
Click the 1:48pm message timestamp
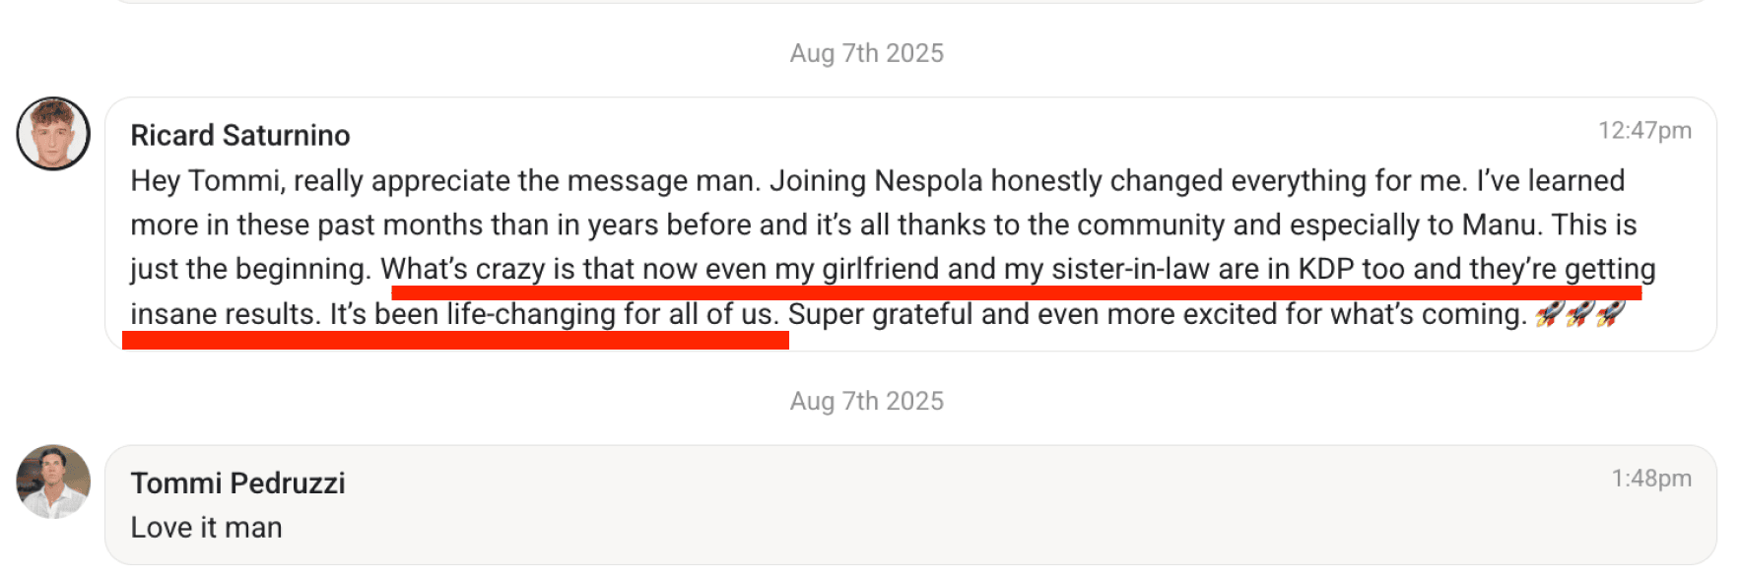pos(1650,478)
